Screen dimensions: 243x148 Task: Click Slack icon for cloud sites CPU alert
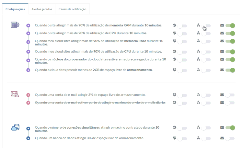point(175,51)
